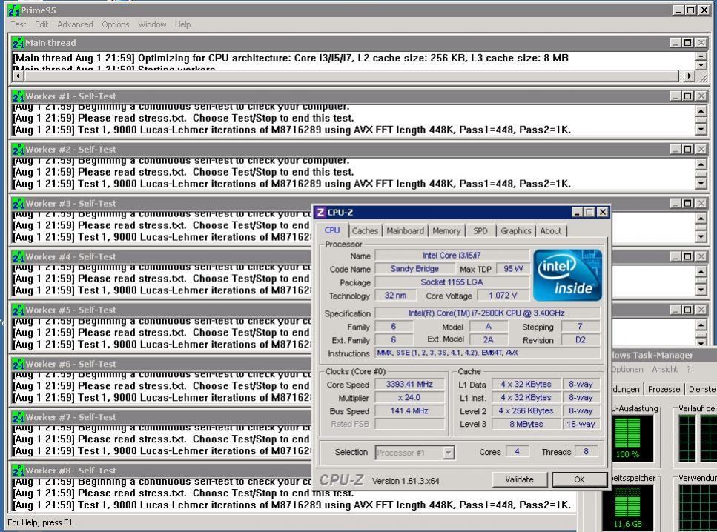Click the Worker #8 window icon

[x=19, y=471]
